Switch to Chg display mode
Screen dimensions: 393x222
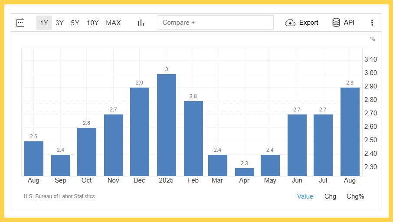click(x=330, y=196)
